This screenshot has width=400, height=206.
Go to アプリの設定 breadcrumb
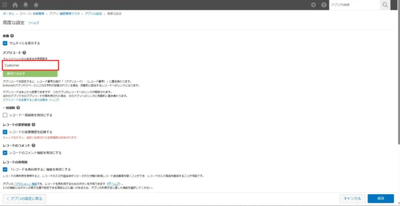pos(93,14)
